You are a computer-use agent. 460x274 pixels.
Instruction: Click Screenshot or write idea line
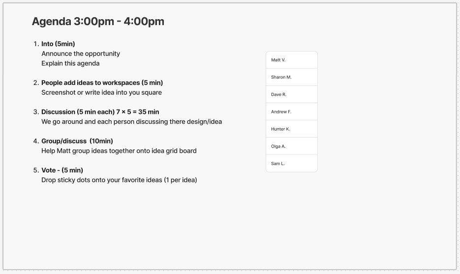101,92
